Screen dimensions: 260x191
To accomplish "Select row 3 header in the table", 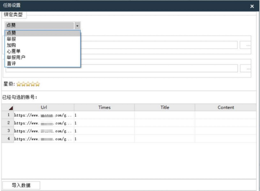I will pyautogui.click(x=8, y=131).
